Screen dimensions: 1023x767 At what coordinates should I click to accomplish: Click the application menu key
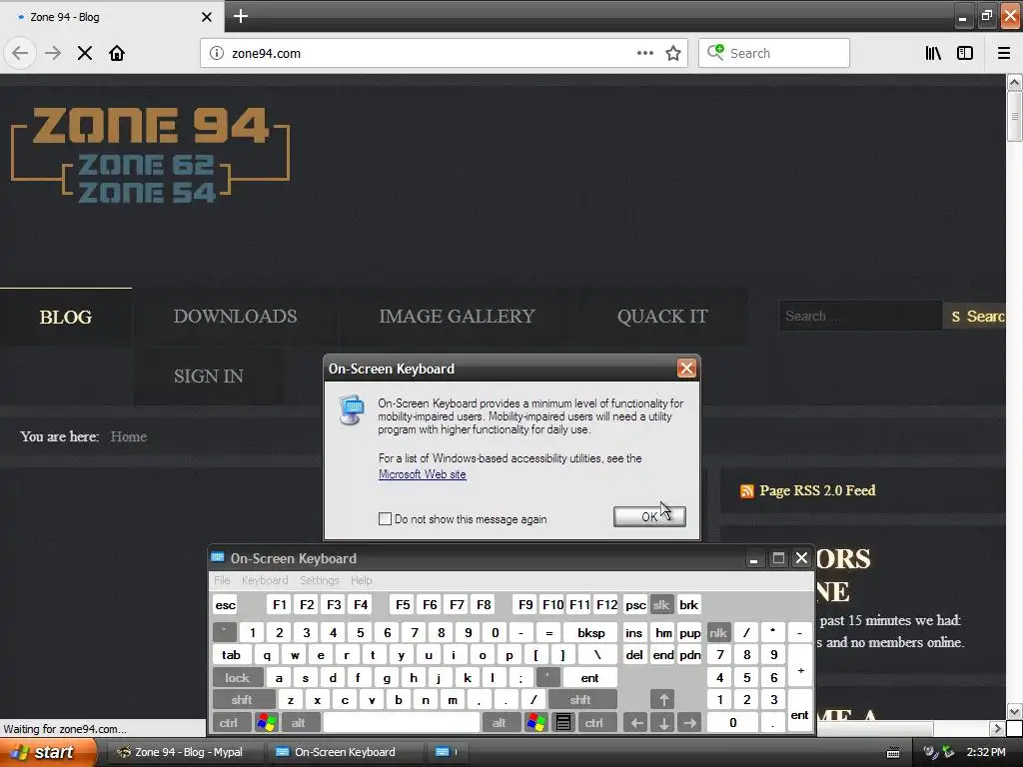click(563, 723)
